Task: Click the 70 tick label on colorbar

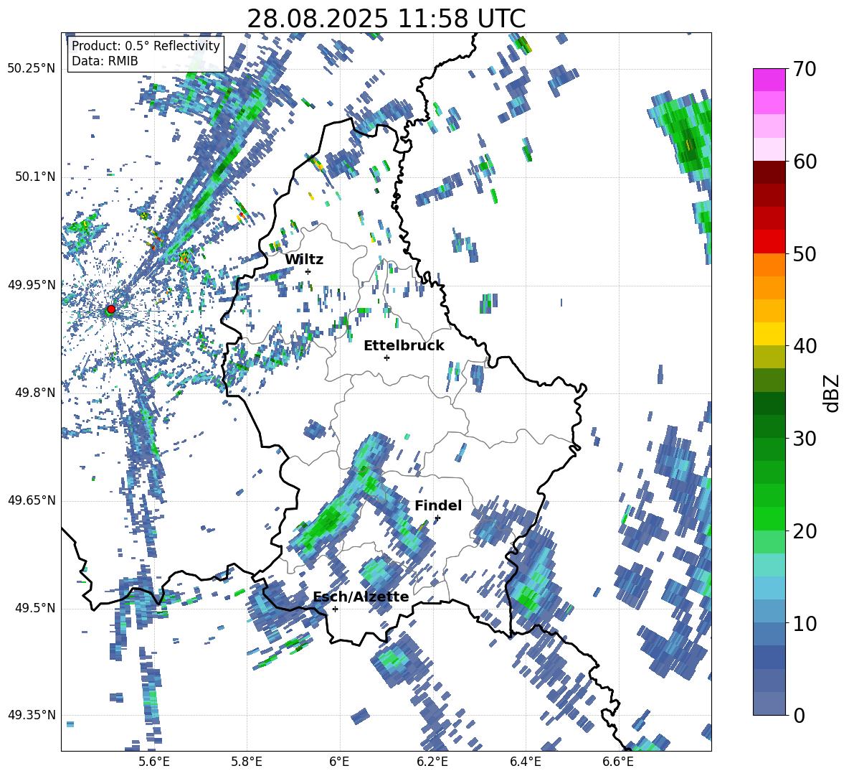Action: (805, 69)
